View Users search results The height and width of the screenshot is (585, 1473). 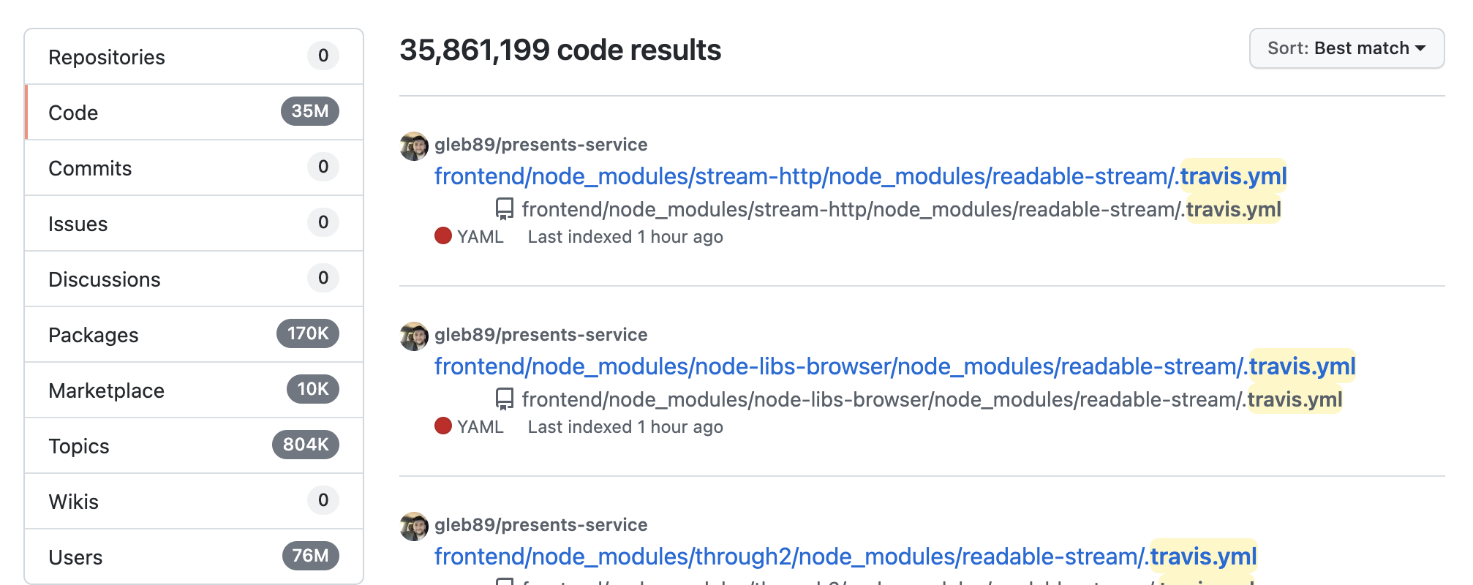194,557
